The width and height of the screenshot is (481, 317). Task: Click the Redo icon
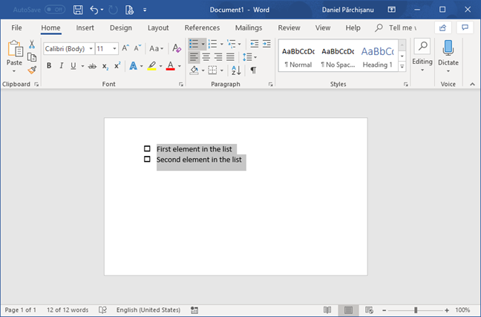click(x=113, y=10)
